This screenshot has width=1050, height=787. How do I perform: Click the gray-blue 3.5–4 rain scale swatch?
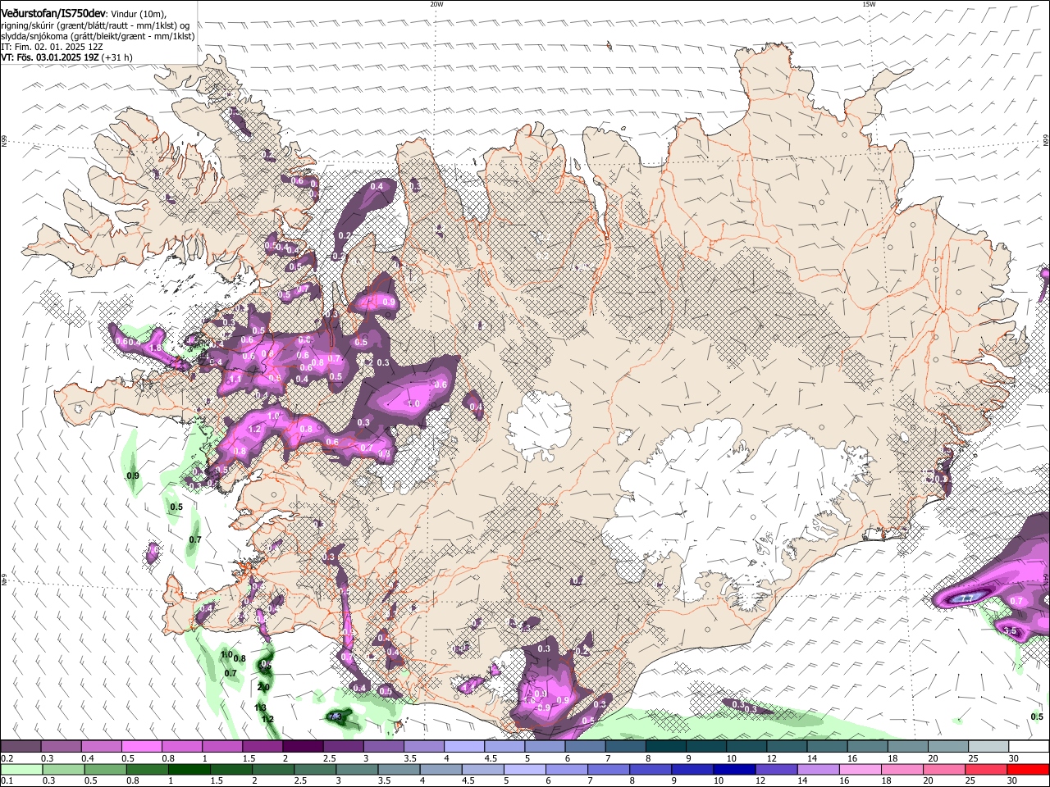tap(398, 769)
